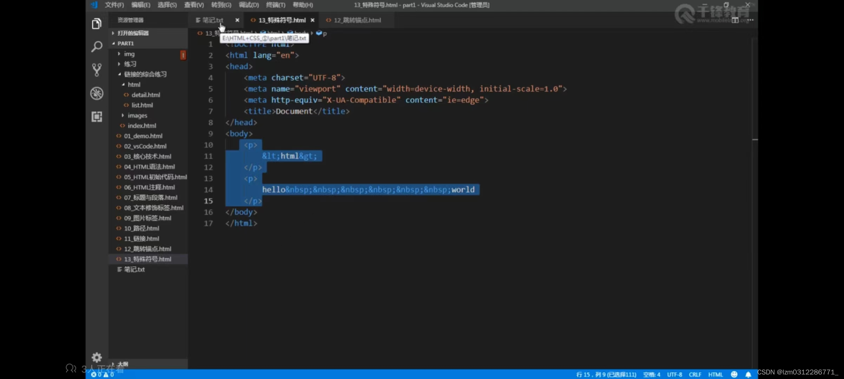
Task: Close the 笔记.txt tab
Action: (237, 20)
